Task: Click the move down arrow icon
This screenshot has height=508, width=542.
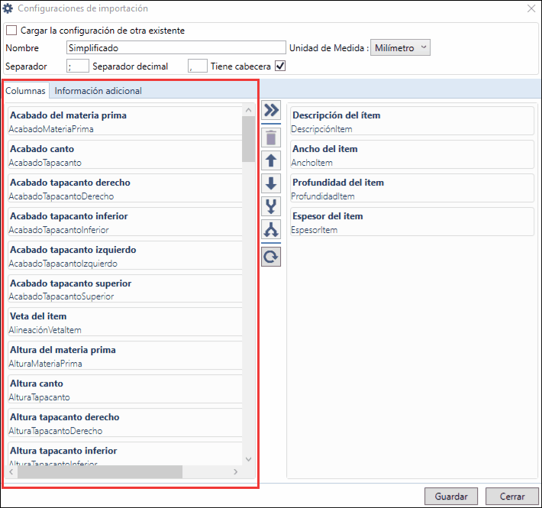Action: (271, 183)
